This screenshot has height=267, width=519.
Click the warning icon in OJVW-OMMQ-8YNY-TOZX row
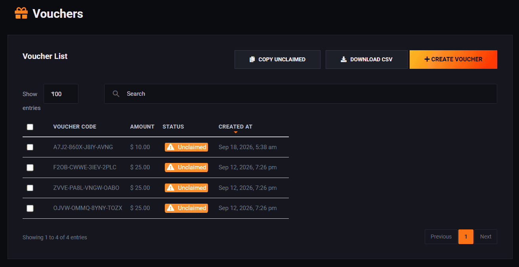[171, 208]
